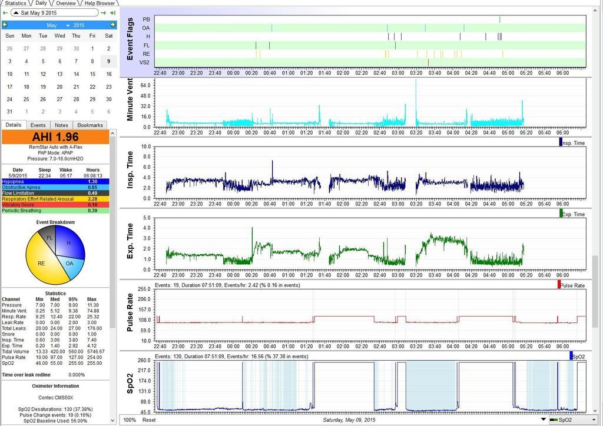
Task: Click the Saturday, May 09, 2015 status text
Action: tap(349, 420)
